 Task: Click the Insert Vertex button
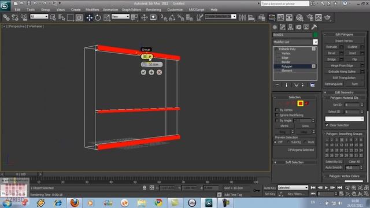point(344,41)
